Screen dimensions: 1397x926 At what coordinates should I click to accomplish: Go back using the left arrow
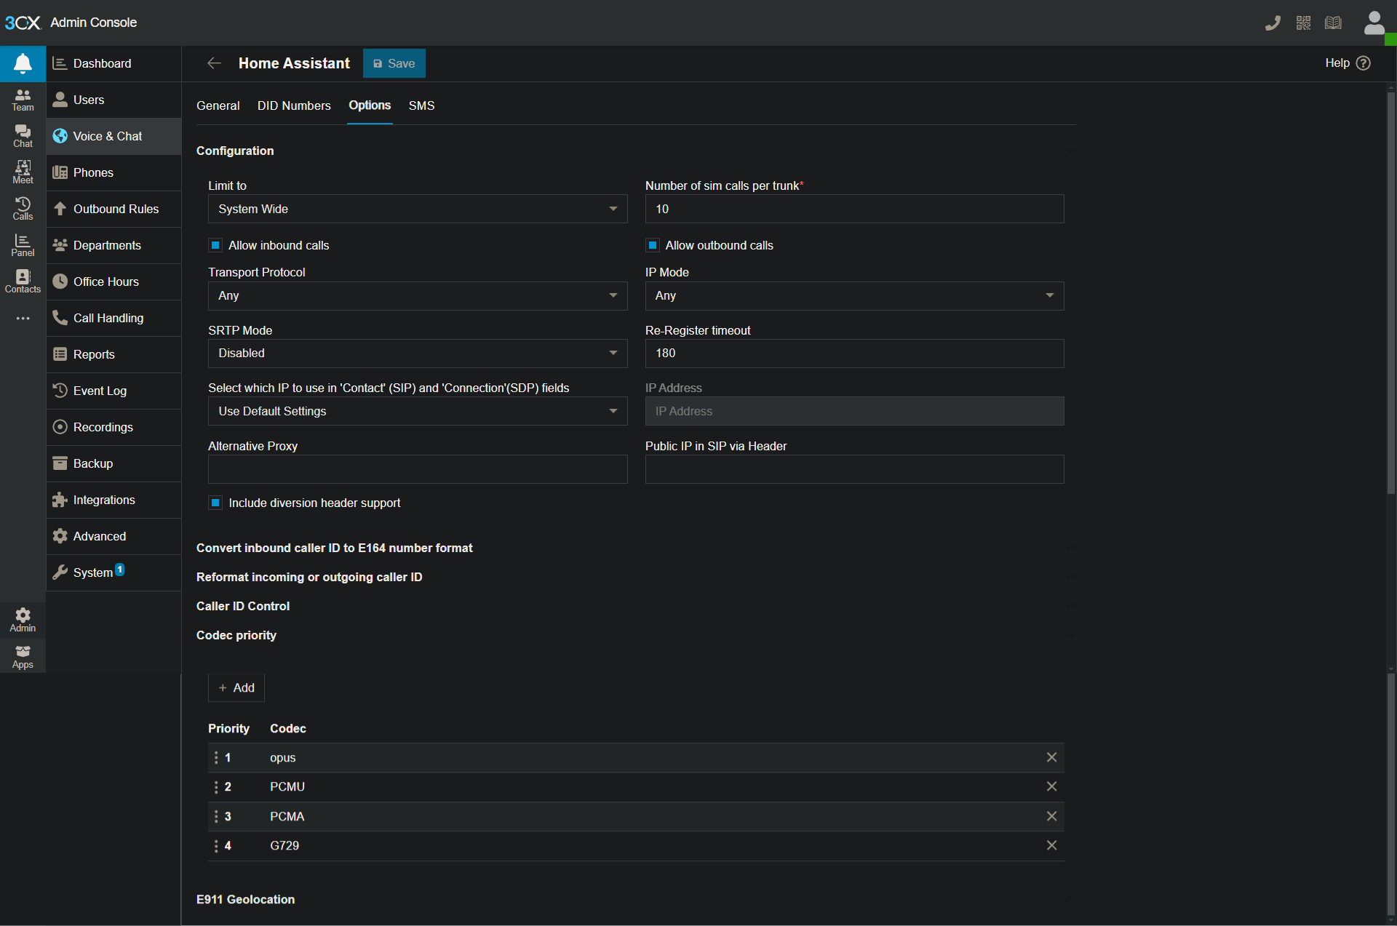[214, 63]
